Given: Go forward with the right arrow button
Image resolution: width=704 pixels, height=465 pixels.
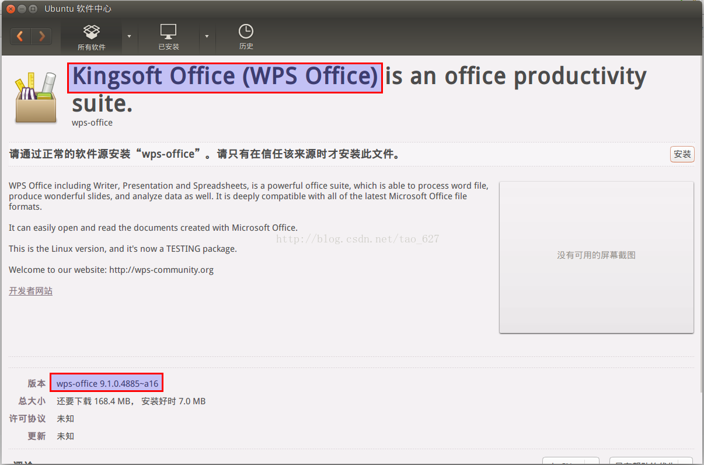Looking at the screenshot, I should click(x=41, y=36).
